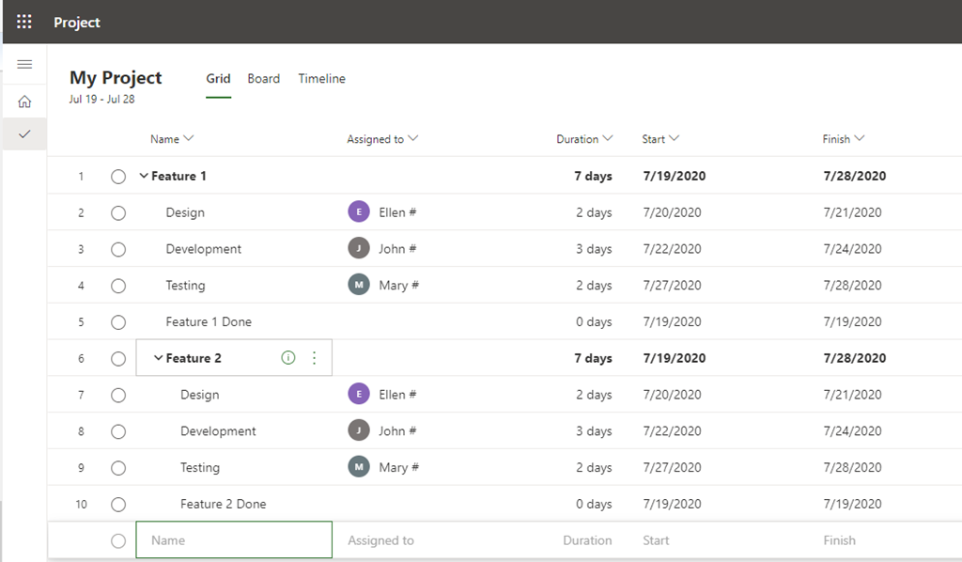Click Ellen's avatar on row 2 Design
The height and width of the screenshot is (562, 962).
click(359, 212)
